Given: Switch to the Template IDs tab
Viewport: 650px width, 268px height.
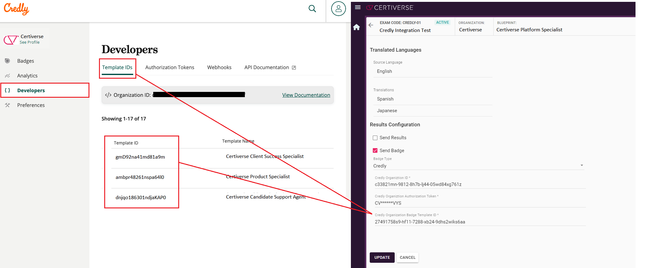Looking at the screenshot, I should pos(117,67).
